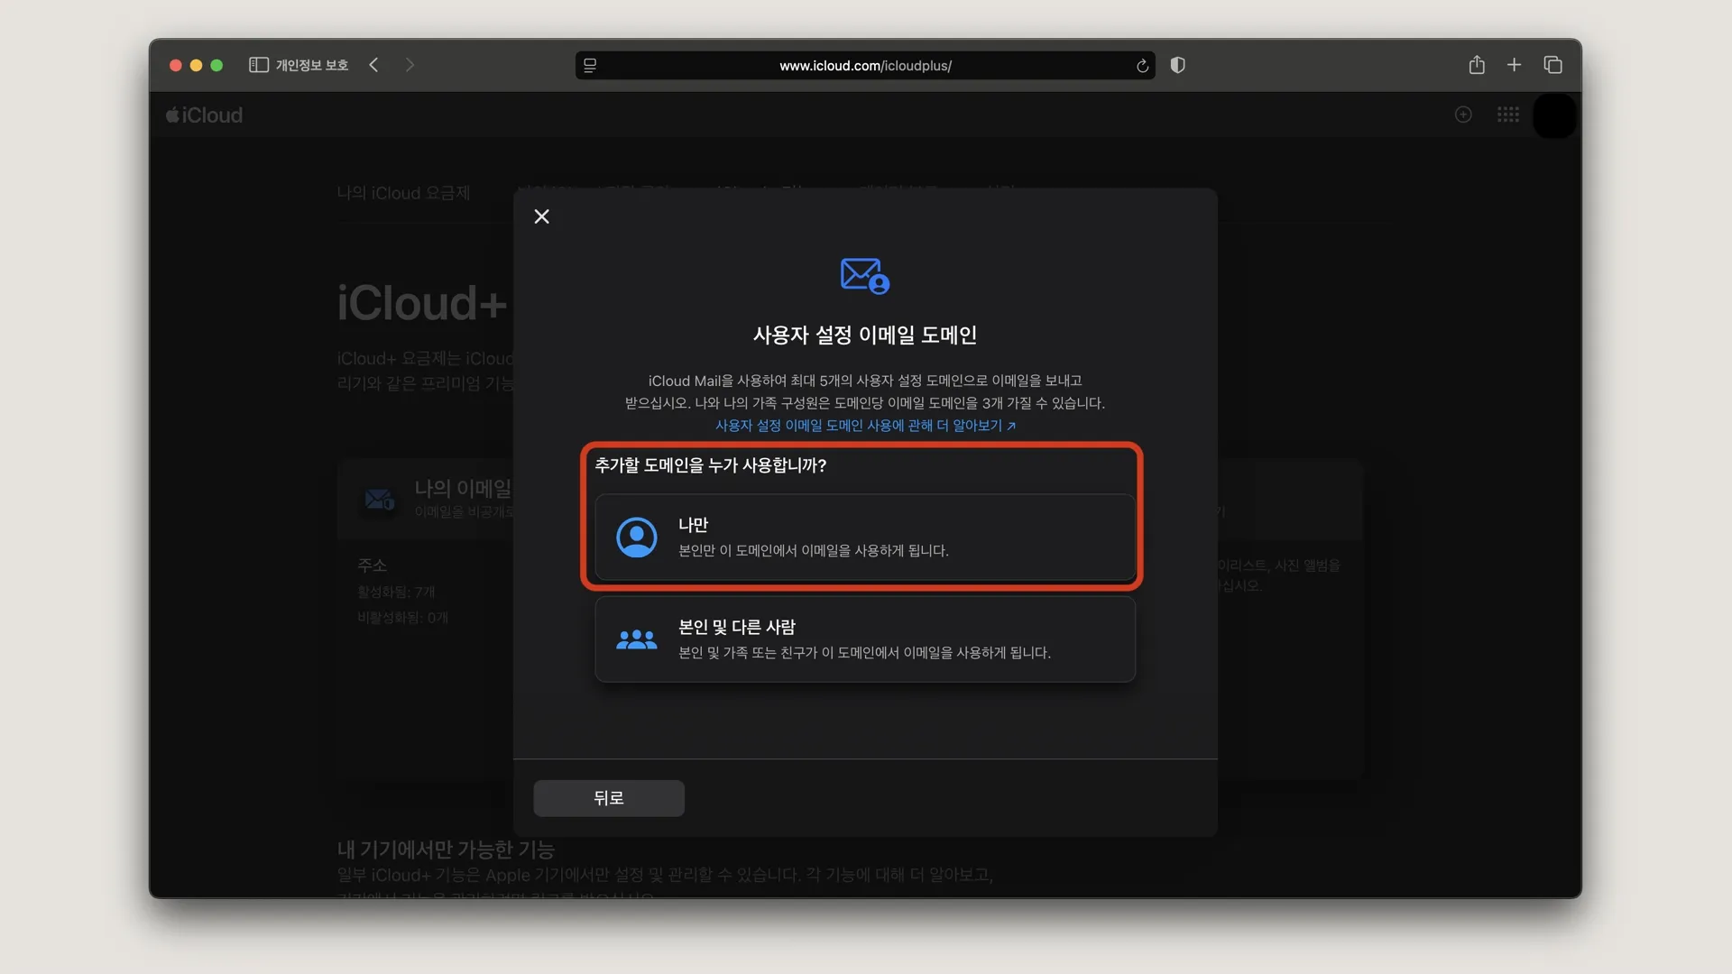Open the iCloud apps grid launcher

click(1508, 115)
